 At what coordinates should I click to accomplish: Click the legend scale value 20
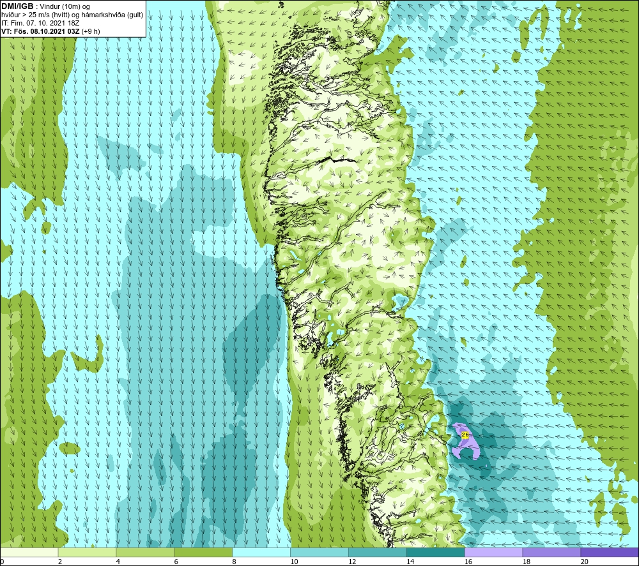click(x=585, y=562)
